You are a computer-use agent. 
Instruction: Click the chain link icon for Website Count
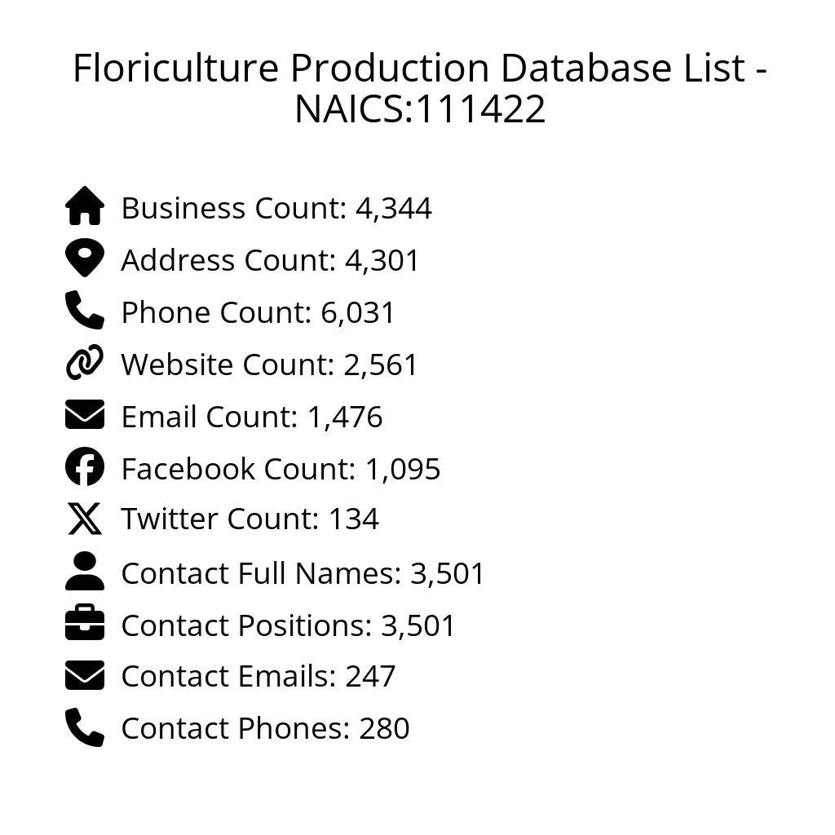click(85, 363)
